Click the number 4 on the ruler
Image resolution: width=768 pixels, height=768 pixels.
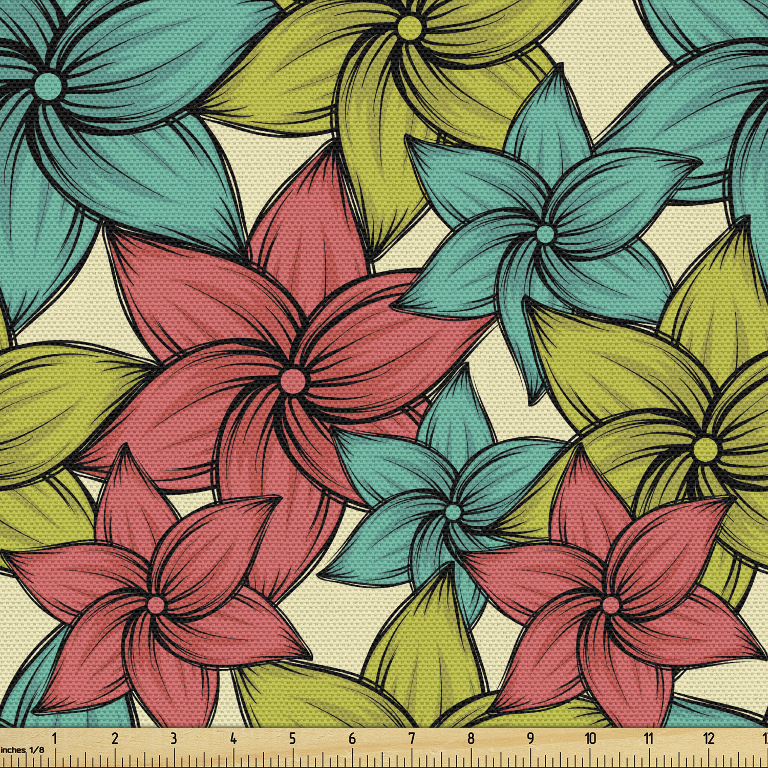click(233, 738)
